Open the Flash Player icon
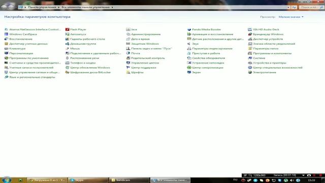 click(x=67, y=29)
